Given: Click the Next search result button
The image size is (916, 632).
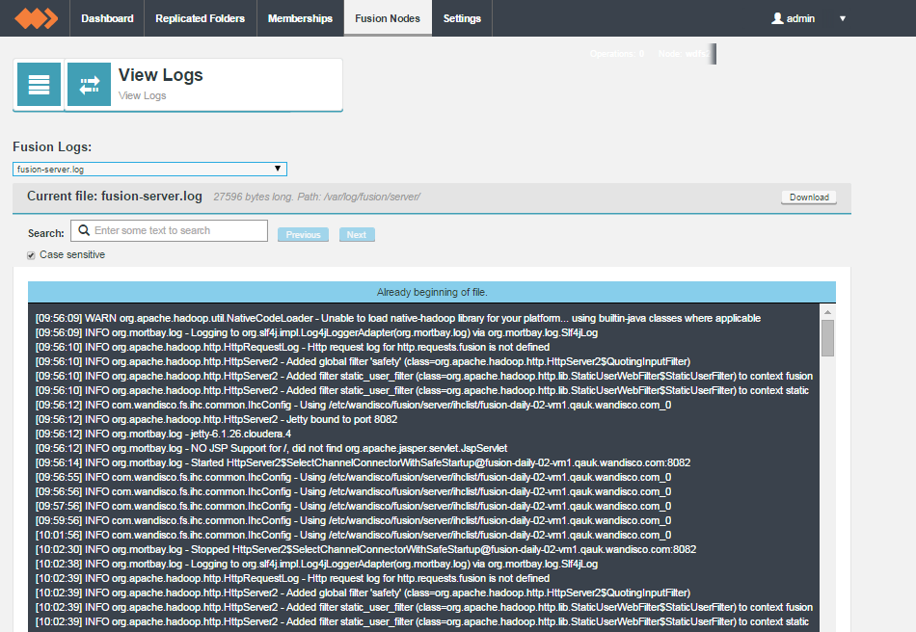Looking at the screenshot, I should coord(357,235).
